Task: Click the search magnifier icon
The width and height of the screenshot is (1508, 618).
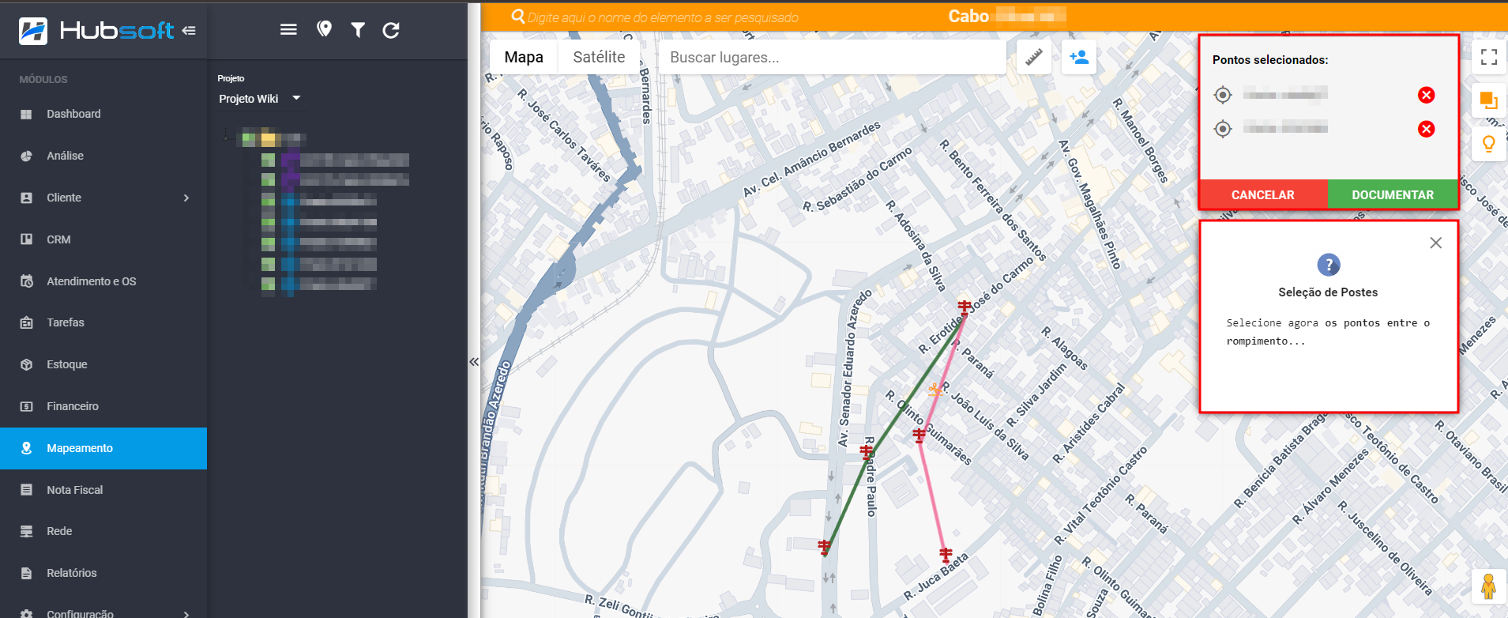Action: (518, 17)
